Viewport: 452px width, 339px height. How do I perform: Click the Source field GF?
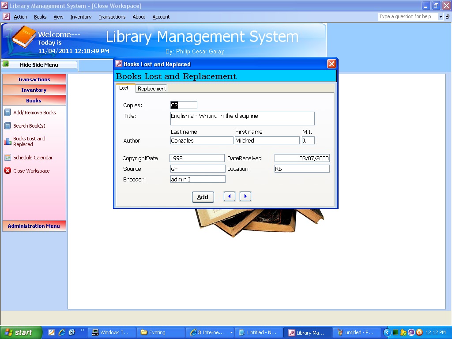click(x=198, y=169)
